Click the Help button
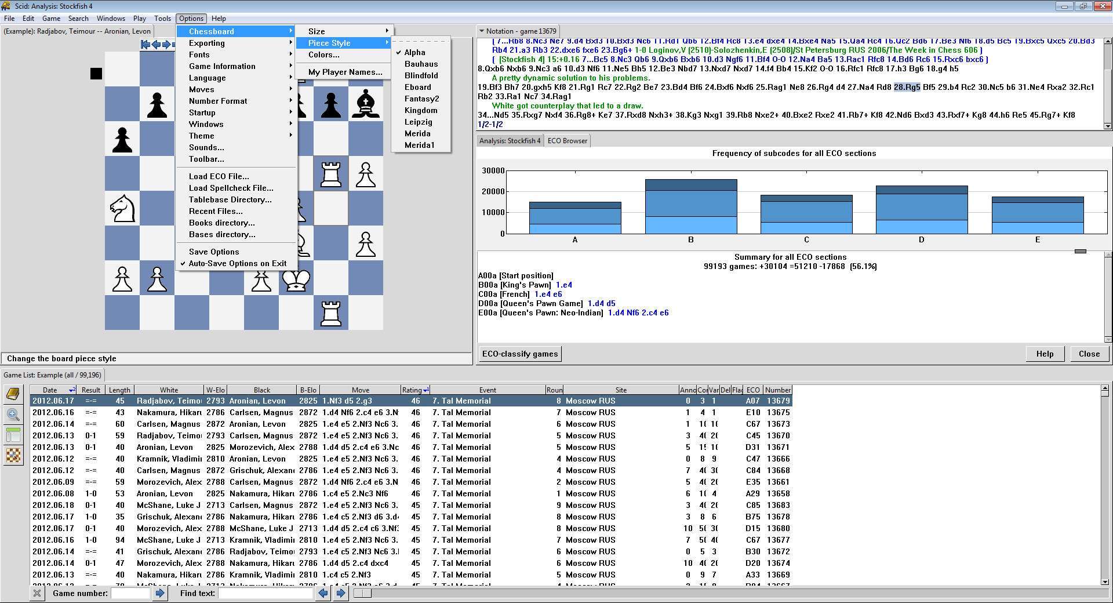The image size is (1113, 603). (1044, 353)
